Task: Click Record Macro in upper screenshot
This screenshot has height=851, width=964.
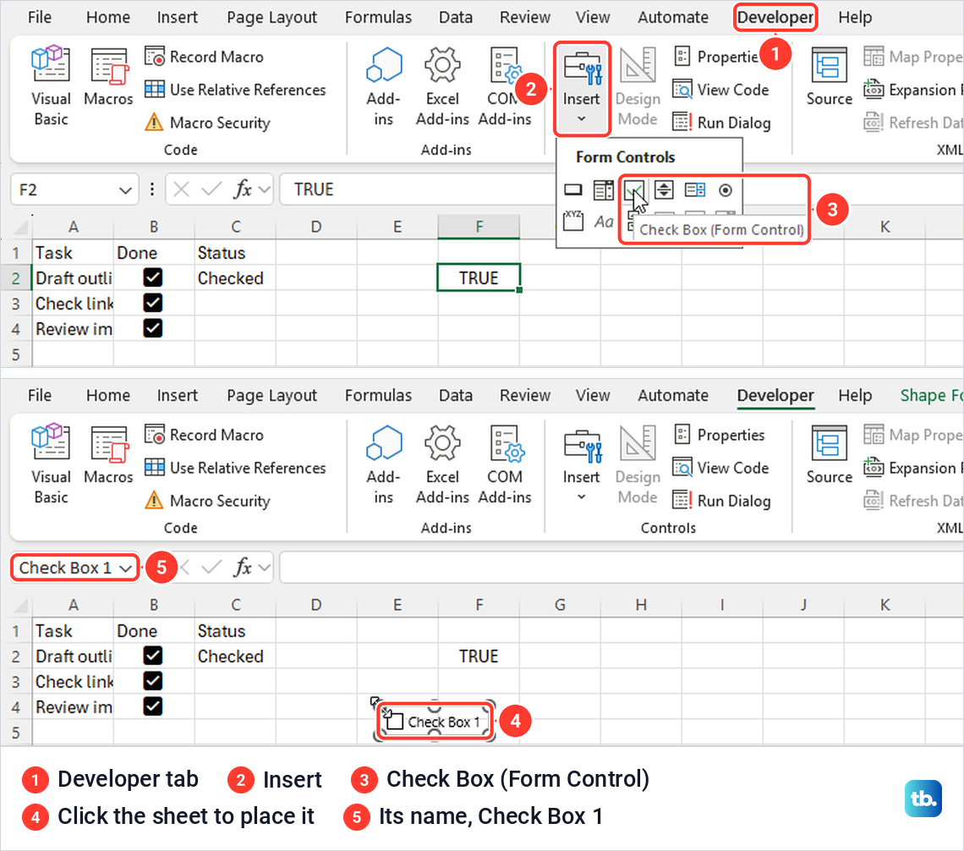Action: click(204, 57)
